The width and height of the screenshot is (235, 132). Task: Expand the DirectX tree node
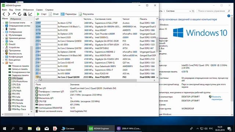coord(3,44)
